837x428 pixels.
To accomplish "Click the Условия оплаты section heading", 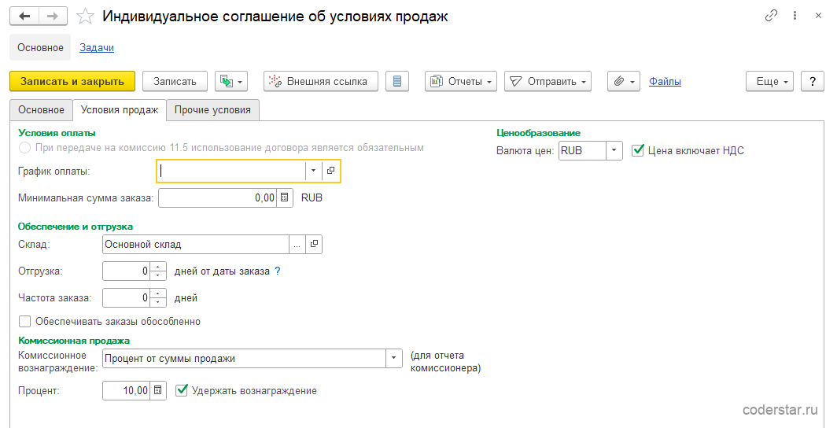I will pos(57,133).
